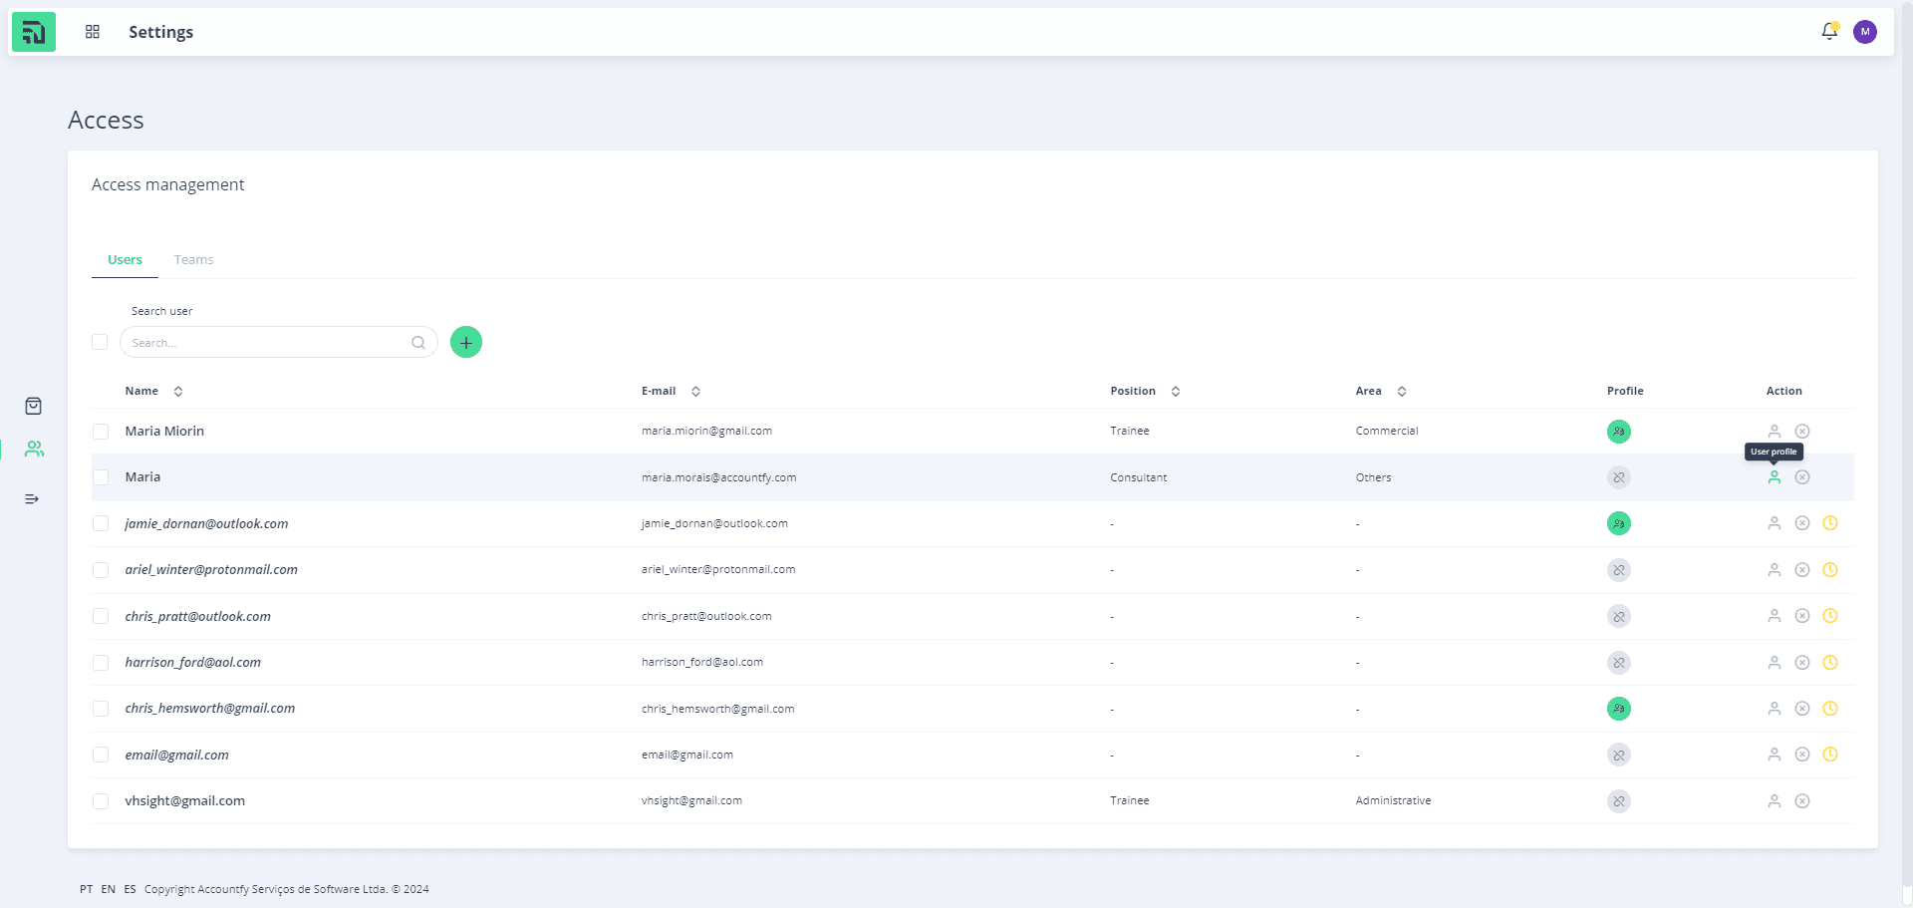Click remove icon in Maria's row

pyautogui.click(x=1802, y=477)
